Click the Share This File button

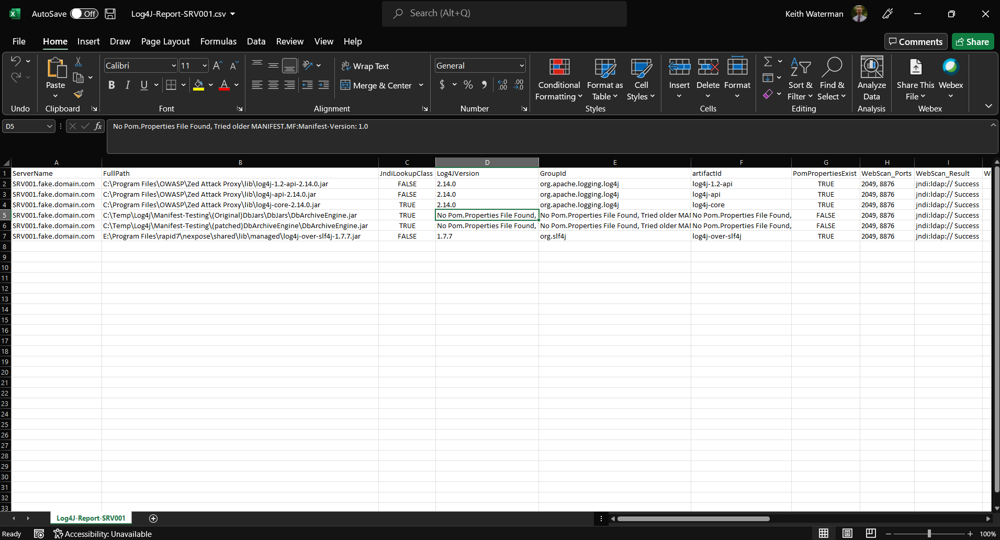(x=915, y=79)
